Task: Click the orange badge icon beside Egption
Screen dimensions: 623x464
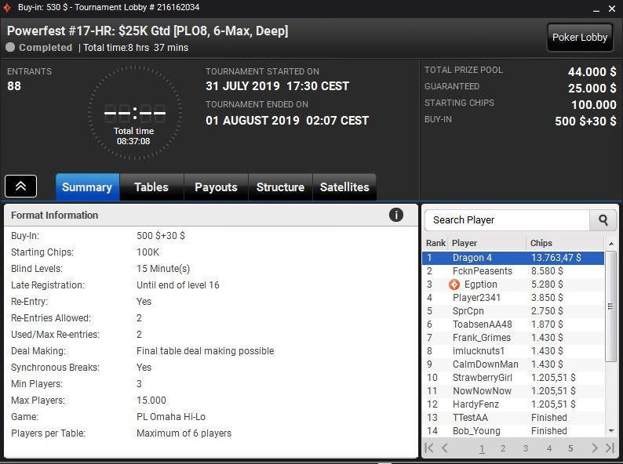Action: click(454, 285)
